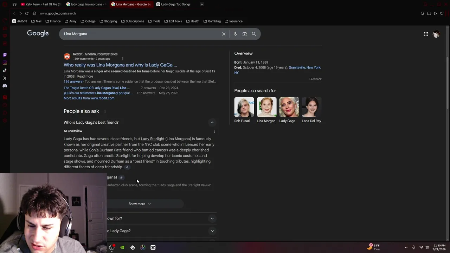This screenshot has height=253, width=450.
Task: Open the Army bookmarks folder
Action: point(70,21)
